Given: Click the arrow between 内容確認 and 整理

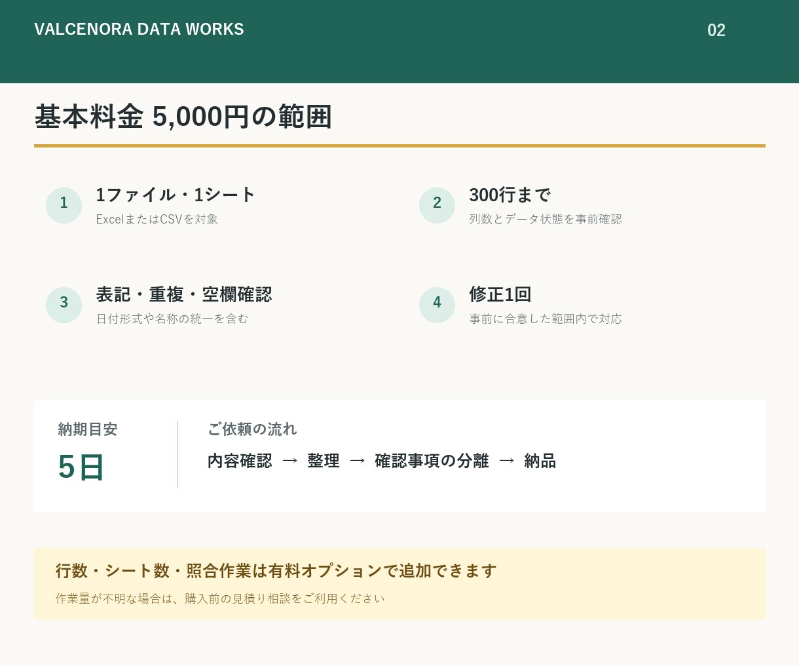Looking at the screenshot, I should (x=290, y=461).
